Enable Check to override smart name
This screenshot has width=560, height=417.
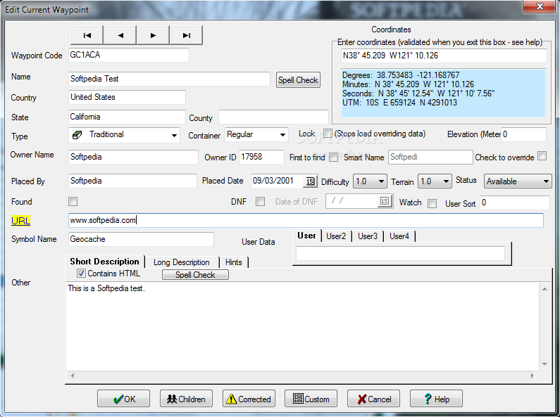(x=542, y=156)
